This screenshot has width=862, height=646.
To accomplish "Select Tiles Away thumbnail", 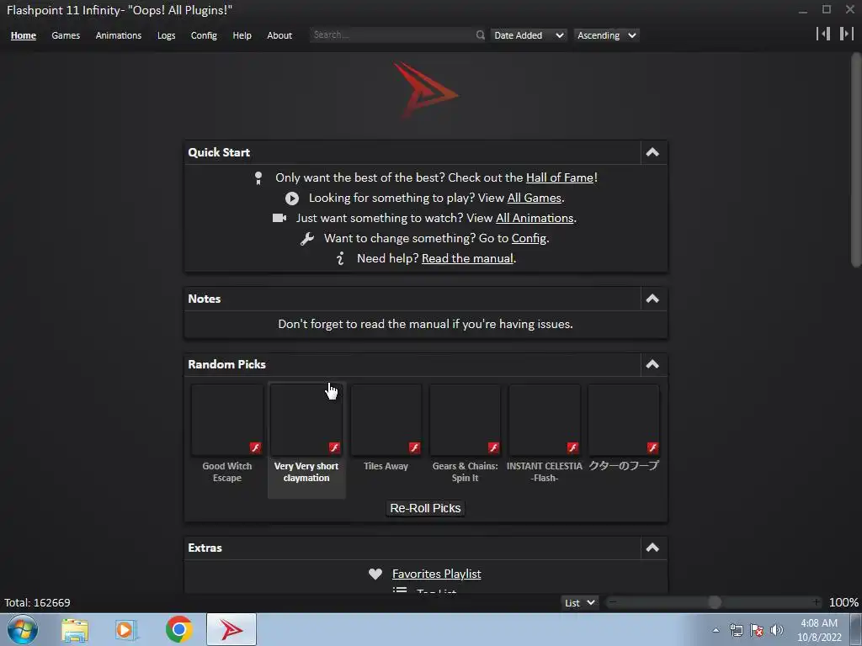I will pyautogui.click(x=386, y=421).
